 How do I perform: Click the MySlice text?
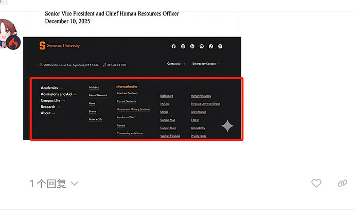click(x=165, y=104)
